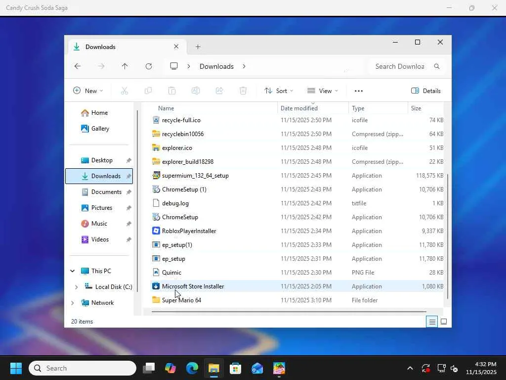Viewport: 506px width, 380px height.
Task: Select the recycle-full.ico file
Action: (297, 120)
